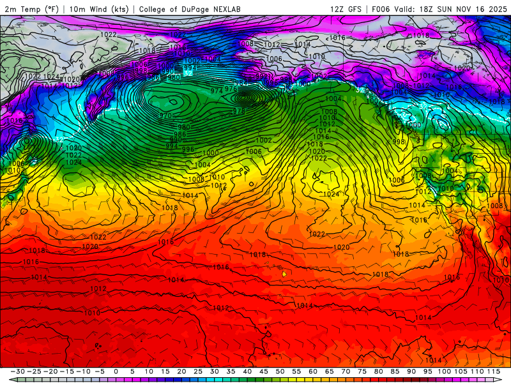Click the 984 isobar pressure label

click(x=241, y=83)
